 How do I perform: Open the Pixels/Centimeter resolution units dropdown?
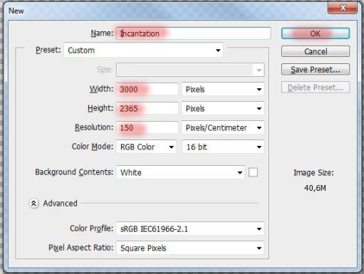[x=223, y=127]
